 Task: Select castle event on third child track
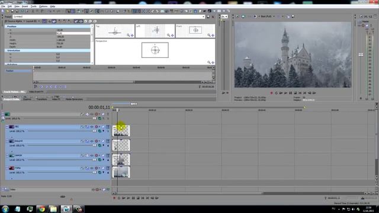[x=121, y=159]
